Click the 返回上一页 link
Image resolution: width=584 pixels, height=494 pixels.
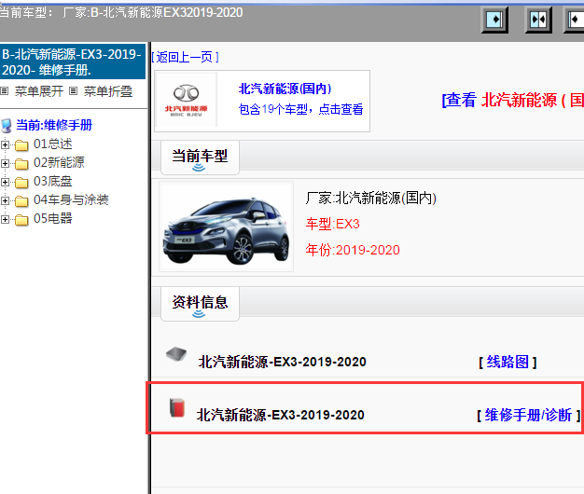(185, 57)
